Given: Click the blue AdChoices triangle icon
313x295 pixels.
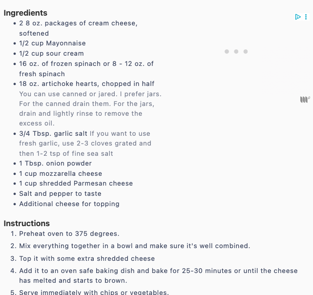Looking at the screenshot, I should click(297, 17).
